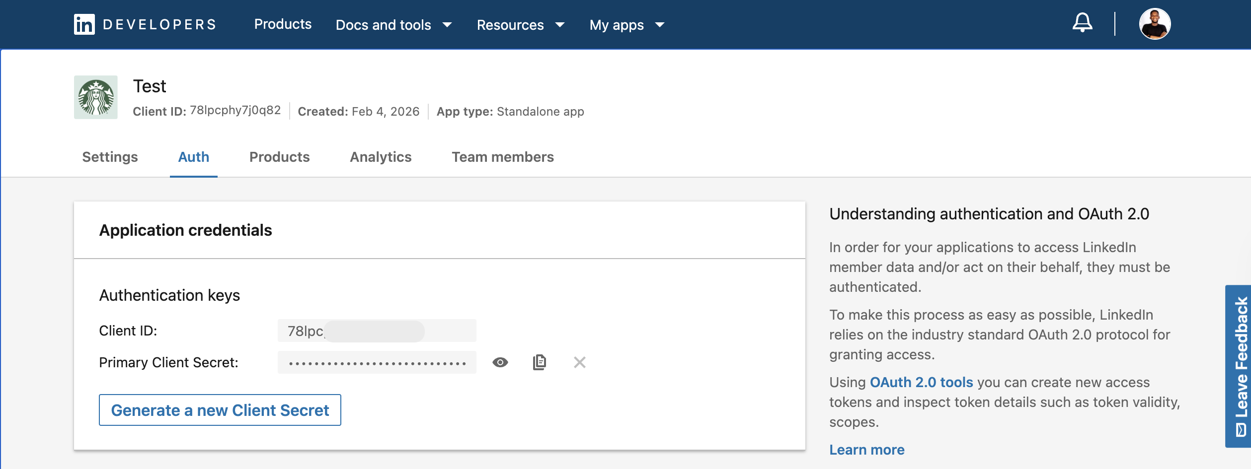Select the Client ID input field
Image resolution: width=1251 pixels, height=469 pixels.
[x=377, y=330]
